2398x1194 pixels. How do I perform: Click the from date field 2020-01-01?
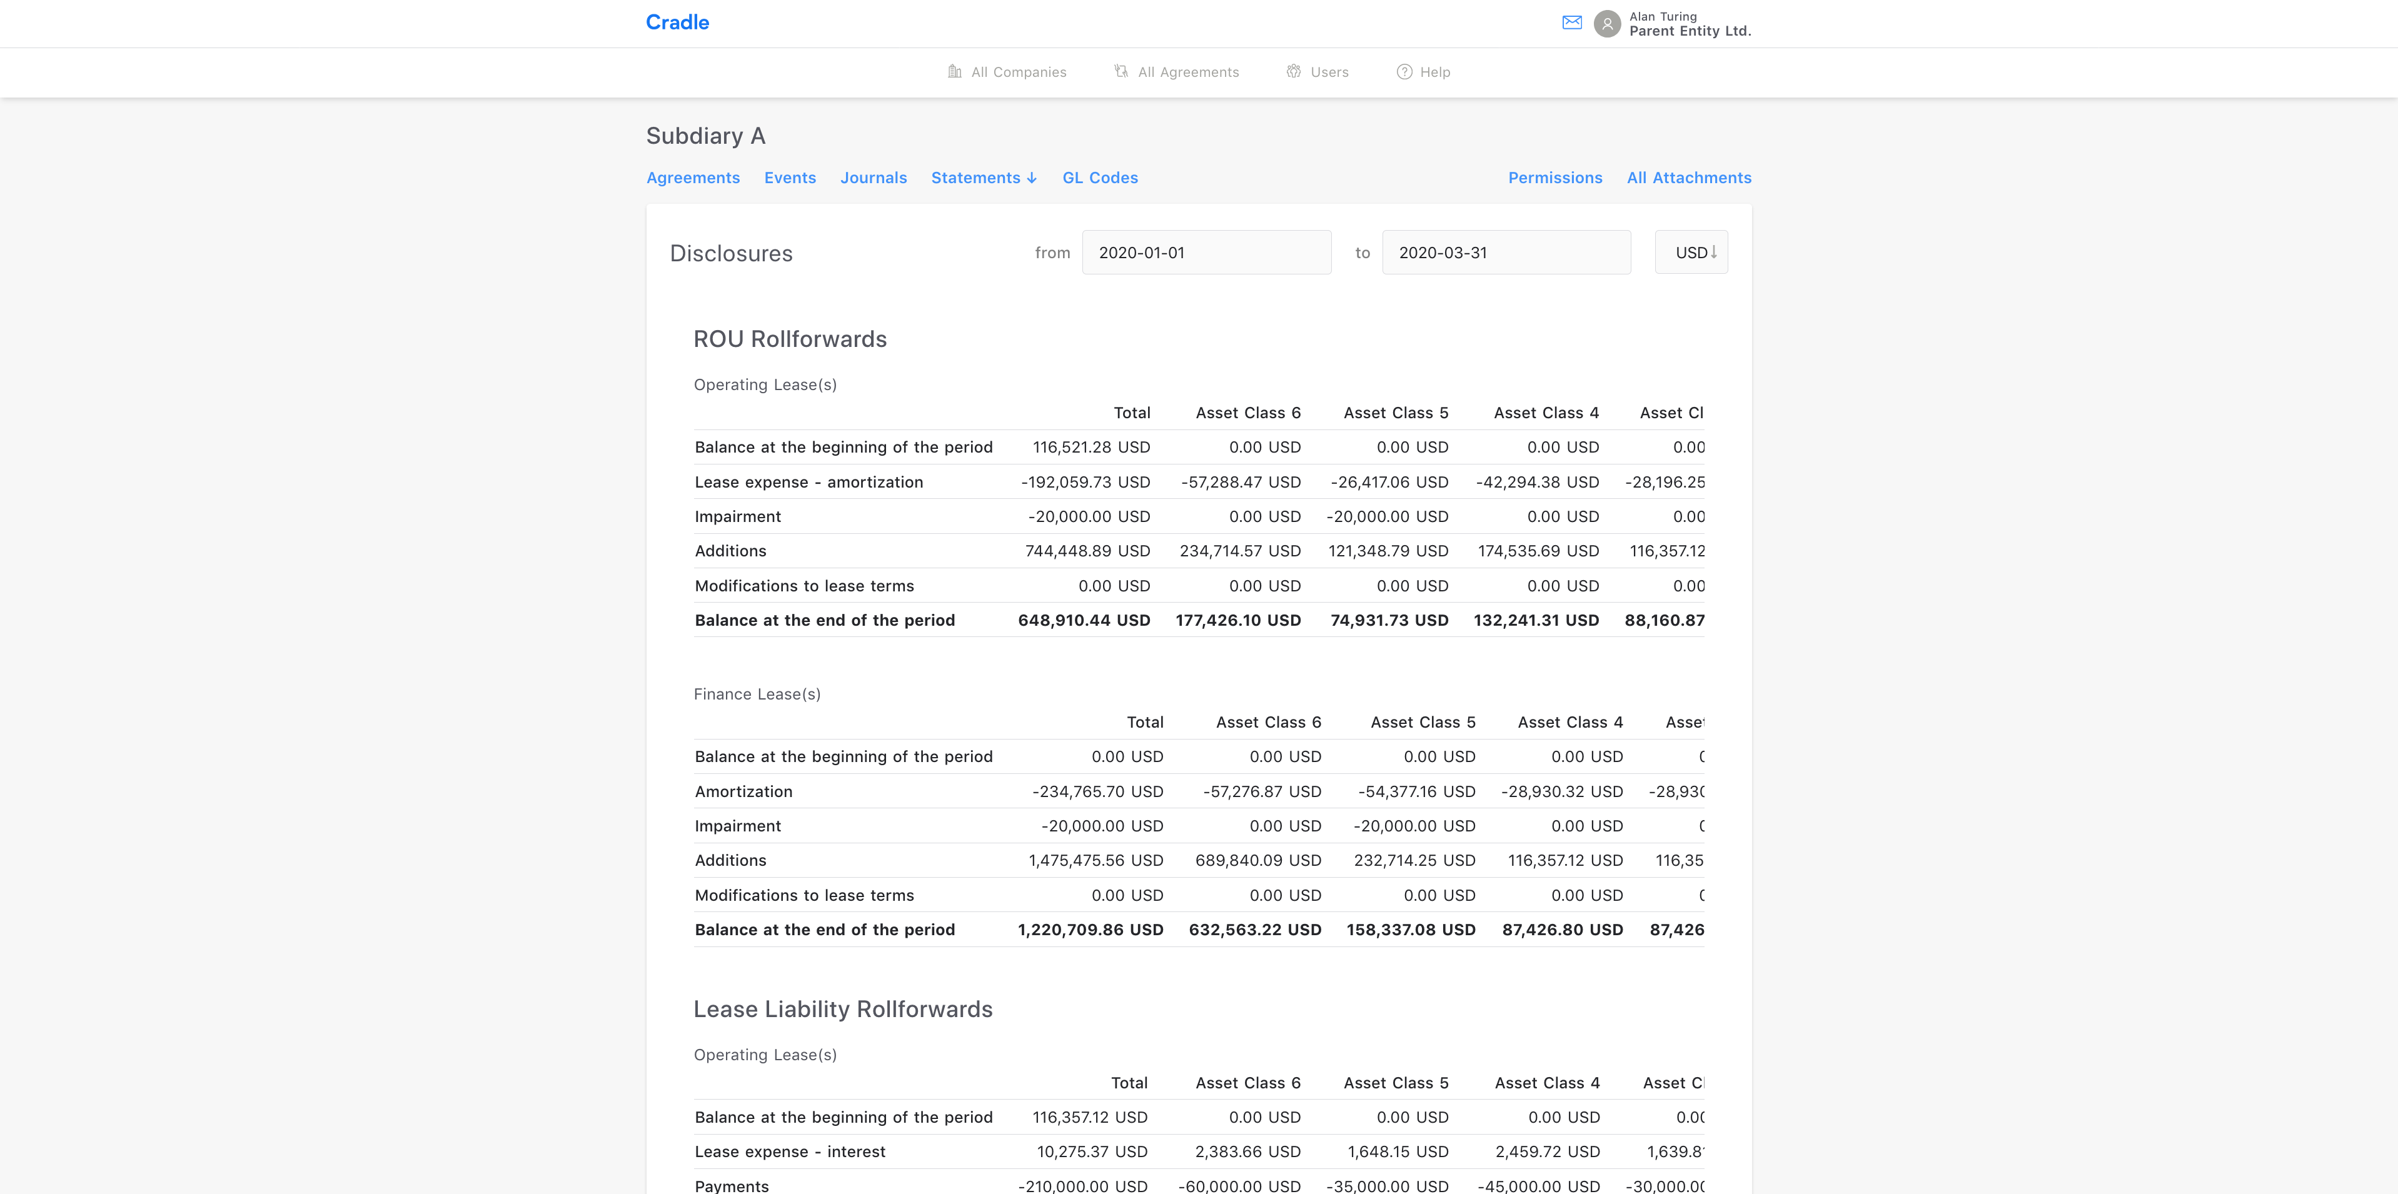1206,252
